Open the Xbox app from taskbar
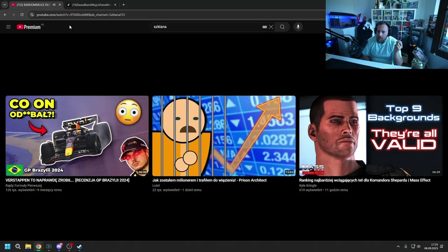 pyautogui.click(x=49, y=246)
